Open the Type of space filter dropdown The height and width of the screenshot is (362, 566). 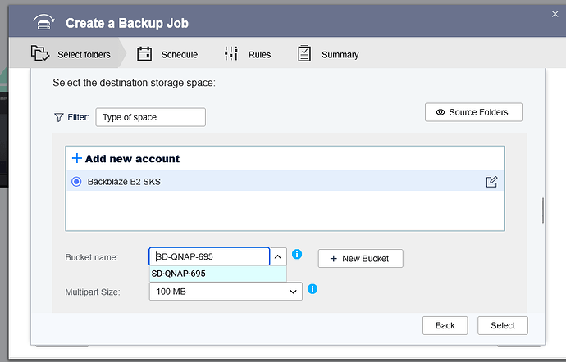(x=150, y=117)
